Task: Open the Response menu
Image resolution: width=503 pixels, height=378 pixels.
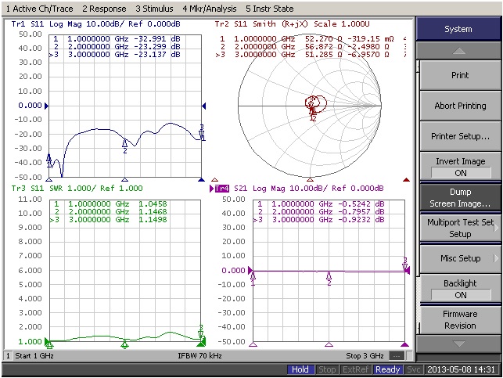Action: pos(104,9)
